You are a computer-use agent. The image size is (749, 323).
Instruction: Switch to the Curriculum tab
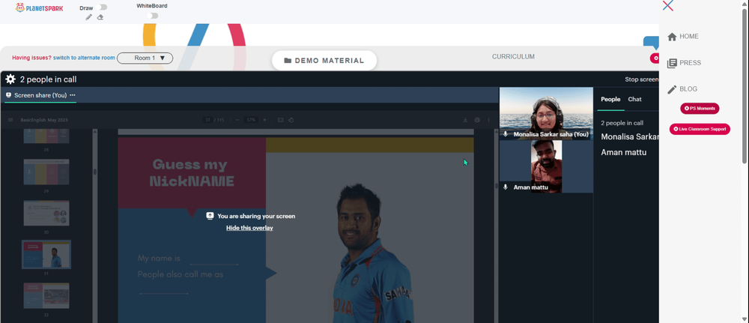(x=514, y=56)
